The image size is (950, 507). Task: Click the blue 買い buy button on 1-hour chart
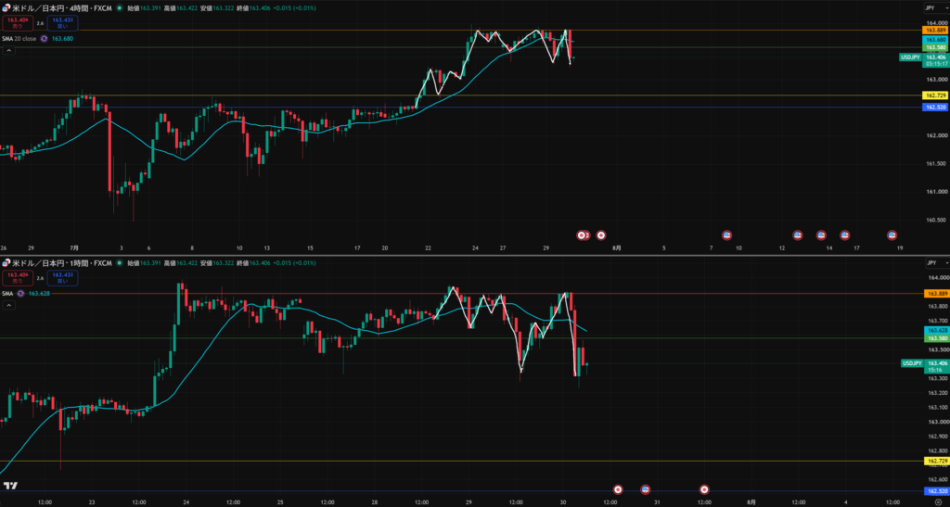[x=63, y=278]
